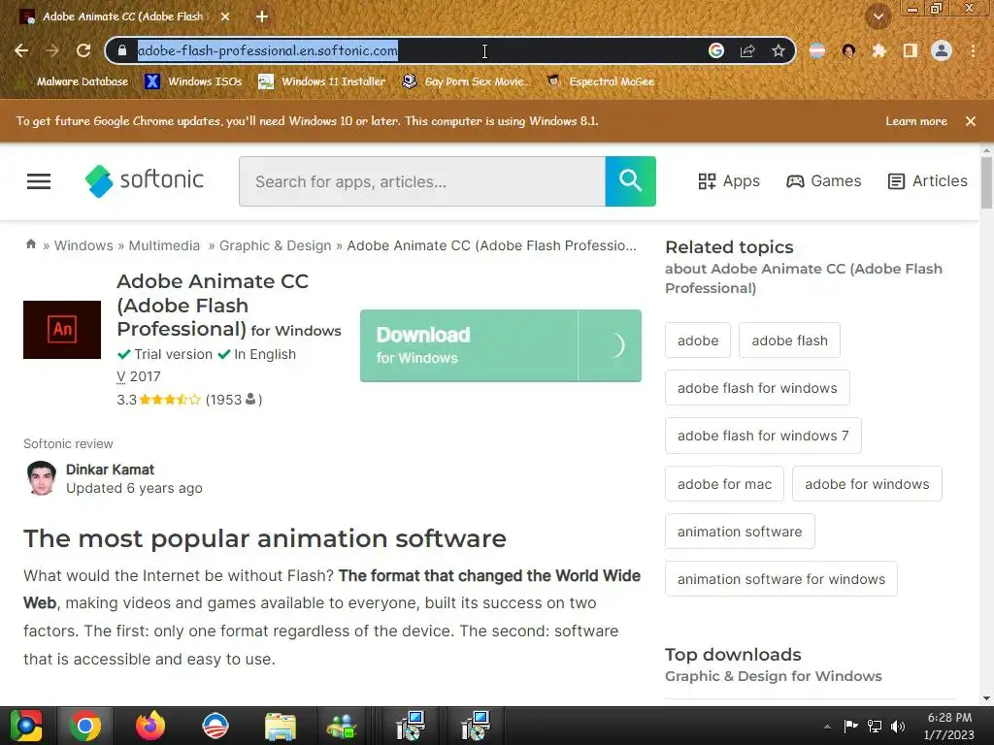Open Windows breadcrumb link
This screenshot has height=745, width=994.
(83, 245)
